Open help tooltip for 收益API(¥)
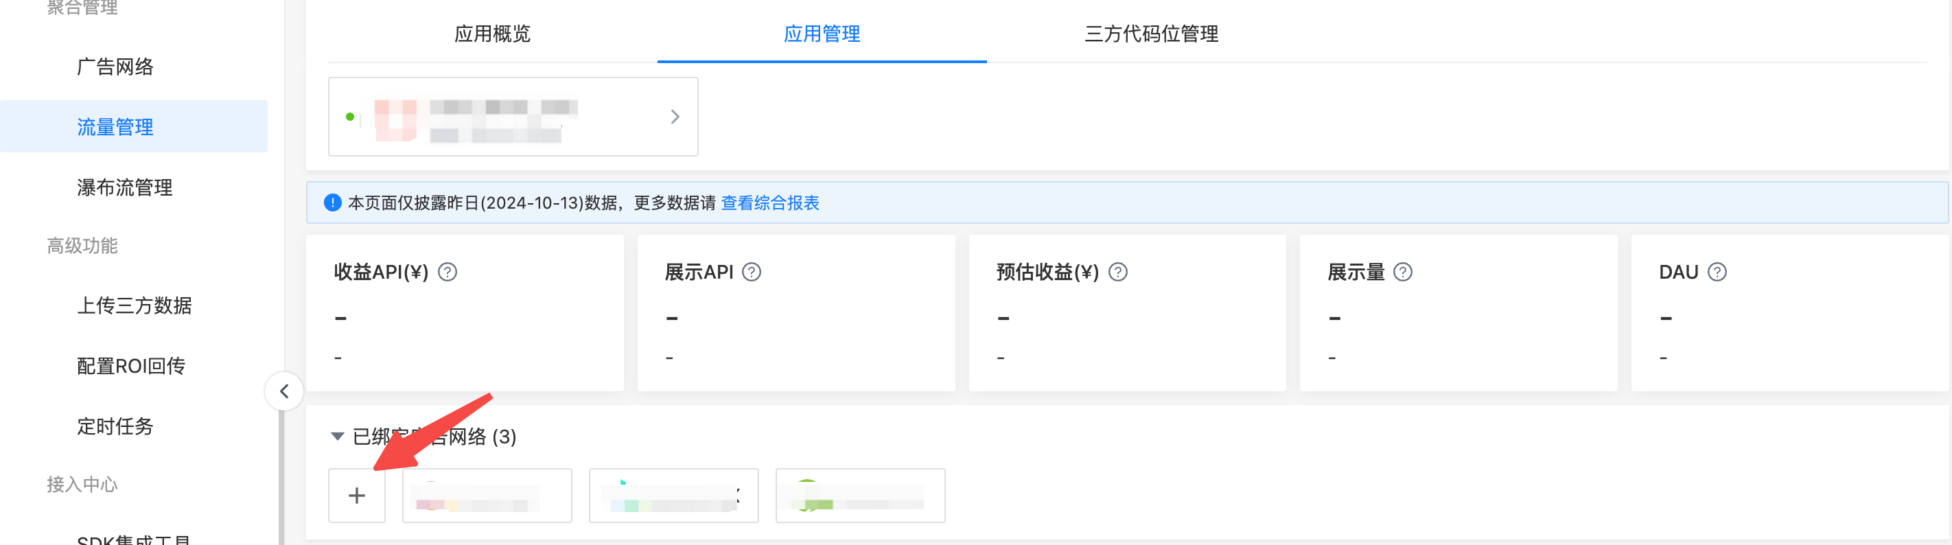This screenshot has width=1952, height=545. 448,272
